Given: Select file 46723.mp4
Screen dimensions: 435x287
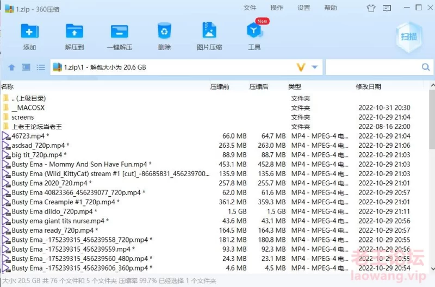Looking at the screenshot, I should point(30,136).
